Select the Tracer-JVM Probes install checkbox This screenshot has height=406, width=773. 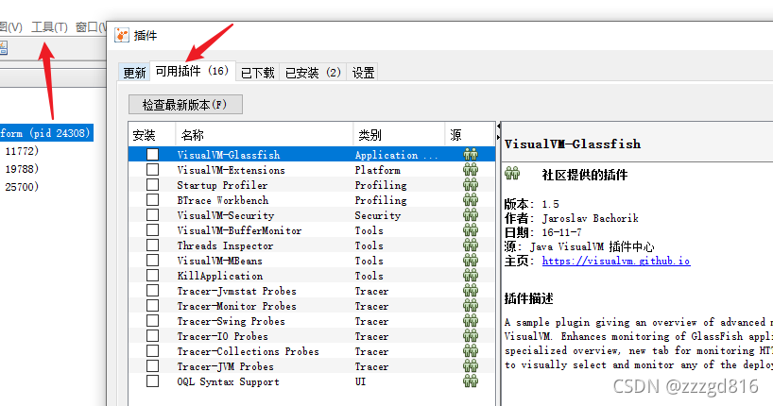coord(153,366)
